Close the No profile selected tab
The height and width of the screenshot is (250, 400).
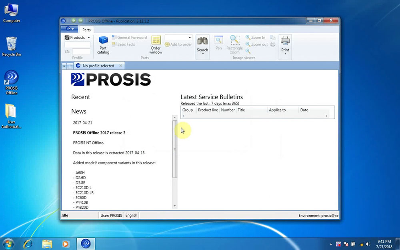coord(121,66)
